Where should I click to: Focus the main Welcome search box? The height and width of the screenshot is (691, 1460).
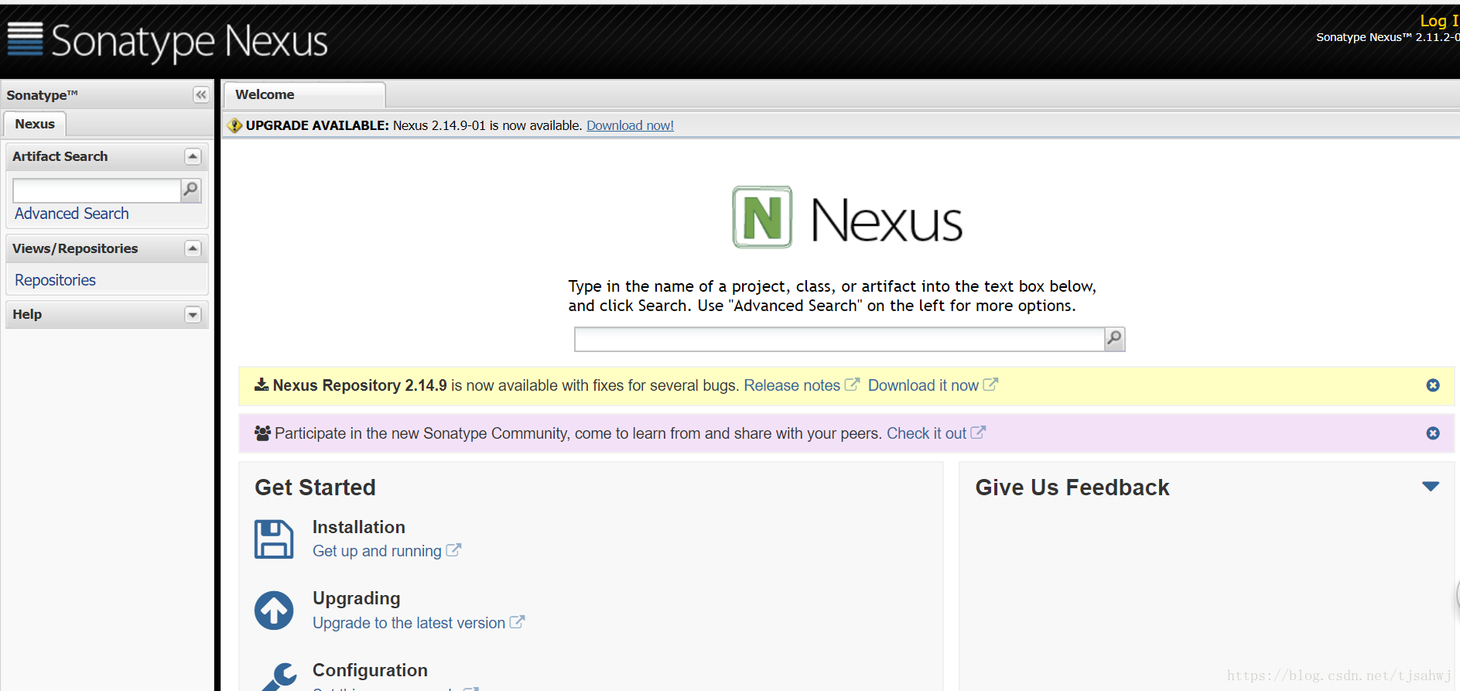click(839, 339)
